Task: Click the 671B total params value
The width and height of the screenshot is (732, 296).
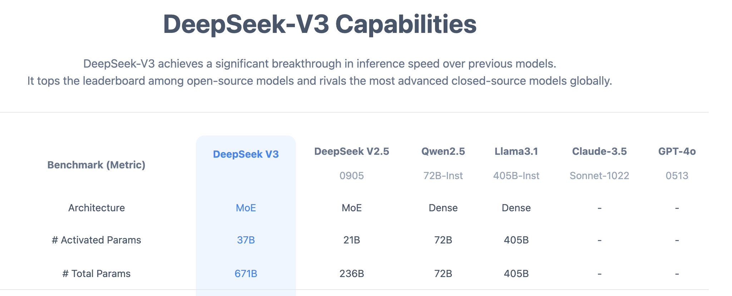Action: tap(246, 273)
